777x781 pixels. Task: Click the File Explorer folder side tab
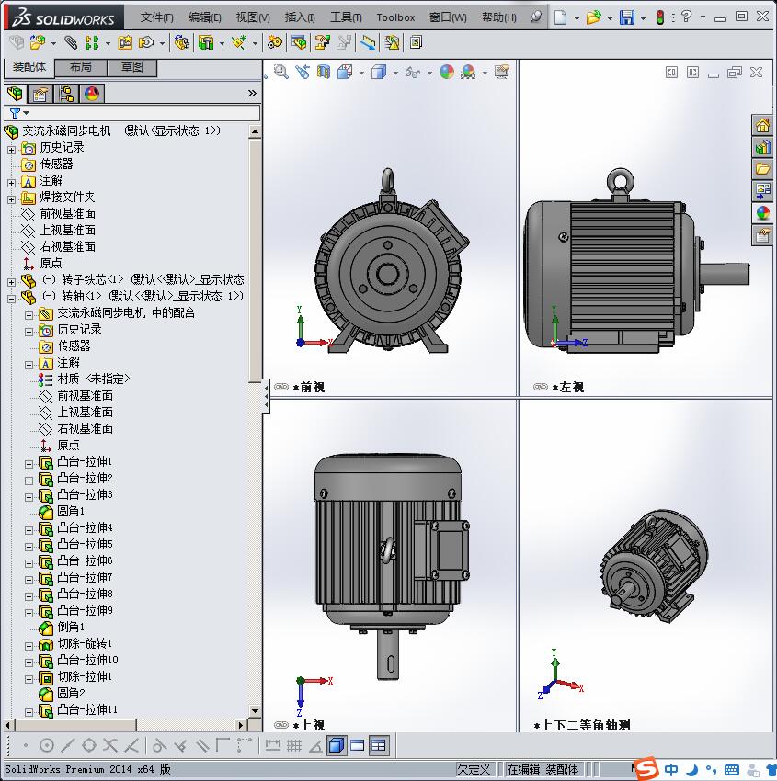(762, 169)
